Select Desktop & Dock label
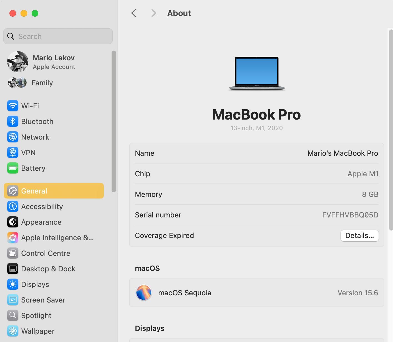The height and width of the screenshot is (342, 393). (x=48, y=269)
